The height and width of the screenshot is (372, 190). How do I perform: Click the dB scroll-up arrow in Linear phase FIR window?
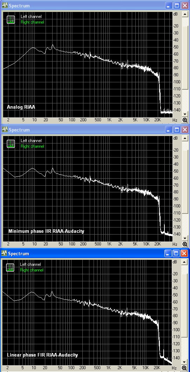pyautogui.click(x=184, y=262)
